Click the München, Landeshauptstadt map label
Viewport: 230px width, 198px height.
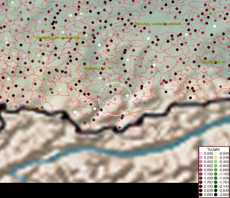pos(157,23)
